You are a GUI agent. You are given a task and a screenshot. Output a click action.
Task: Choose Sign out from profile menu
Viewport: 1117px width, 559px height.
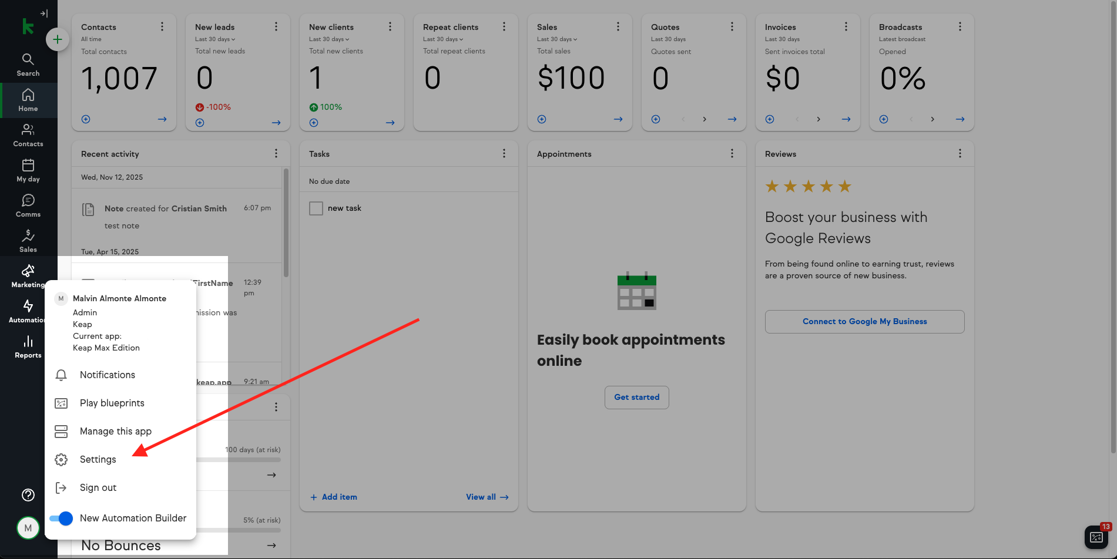pyautogui.click(x=98, y=488)
